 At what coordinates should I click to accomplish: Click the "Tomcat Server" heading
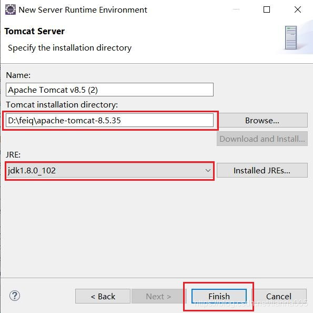tap(35, 31)
